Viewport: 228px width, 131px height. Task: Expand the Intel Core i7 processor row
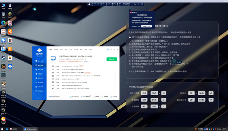[x=84, y=66]
